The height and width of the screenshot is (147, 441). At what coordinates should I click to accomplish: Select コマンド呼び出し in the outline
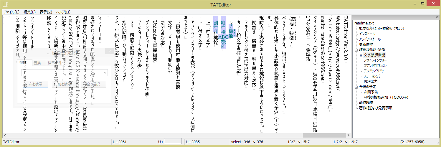(x=375, y=66)
